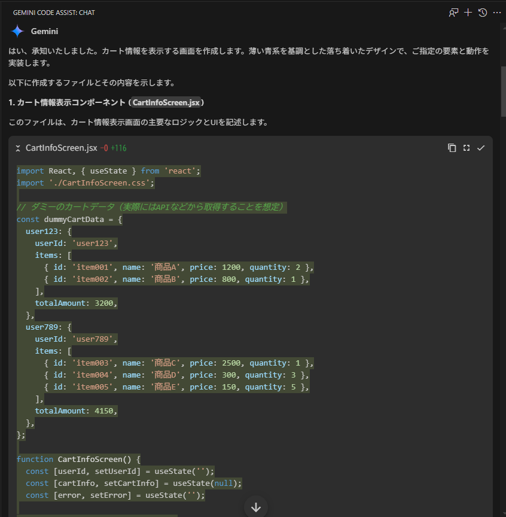Viewport: 506px width, 517px height.
Task: Click the 'Gemini' responder name label
Action: (x=44, y=31)
